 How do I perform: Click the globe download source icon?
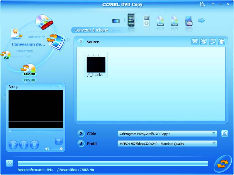[x=204, y=41]
